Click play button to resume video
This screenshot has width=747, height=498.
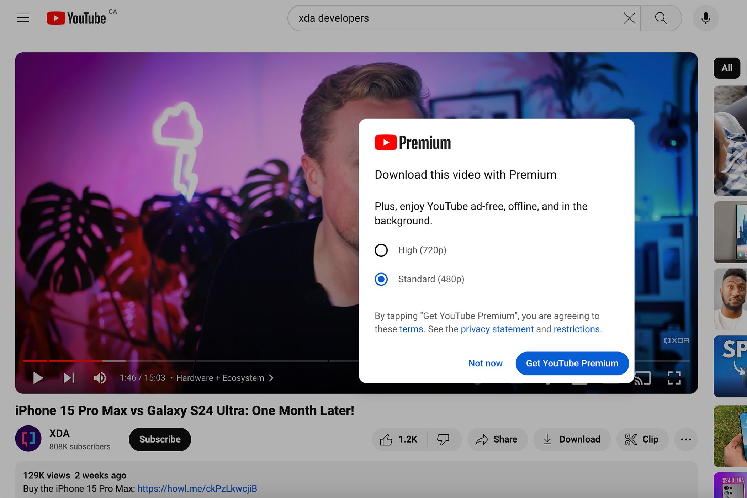(37, 378)
